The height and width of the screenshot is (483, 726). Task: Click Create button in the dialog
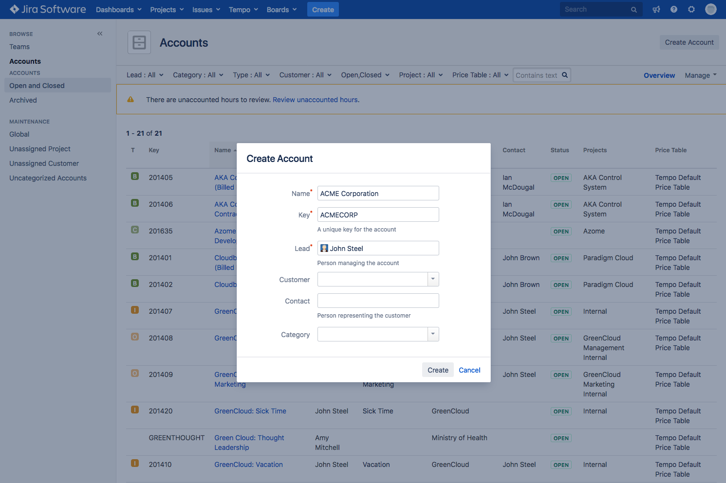coord(438,370)
